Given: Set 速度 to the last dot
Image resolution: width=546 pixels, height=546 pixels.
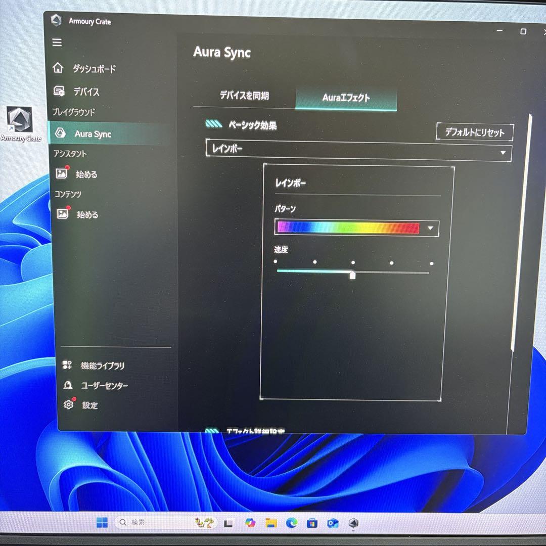Looking at the screenshot, I should [x=431, y=263].
